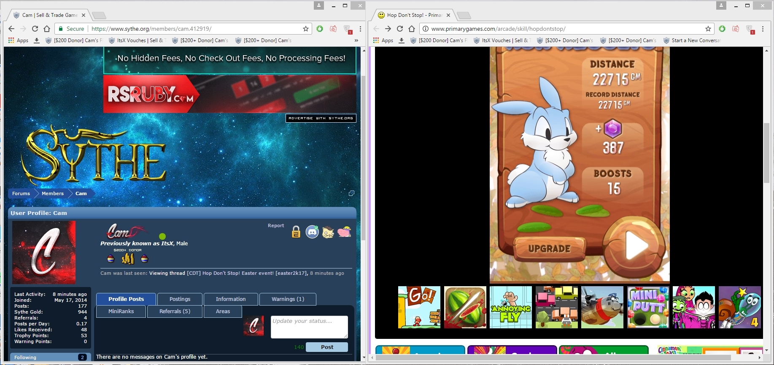774x365 pixels.
Task: Open the traffic cars game thumbnail
Action: [x=557, y=307]
